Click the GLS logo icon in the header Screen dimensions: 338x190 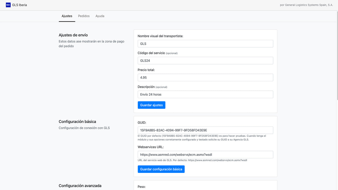tap(8, 4)
